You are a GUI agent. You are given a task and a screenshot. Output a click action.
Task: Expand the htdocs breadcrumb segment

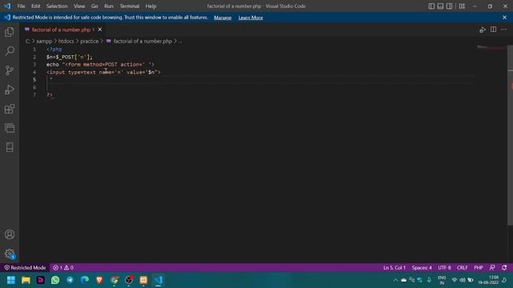[66, 41]
